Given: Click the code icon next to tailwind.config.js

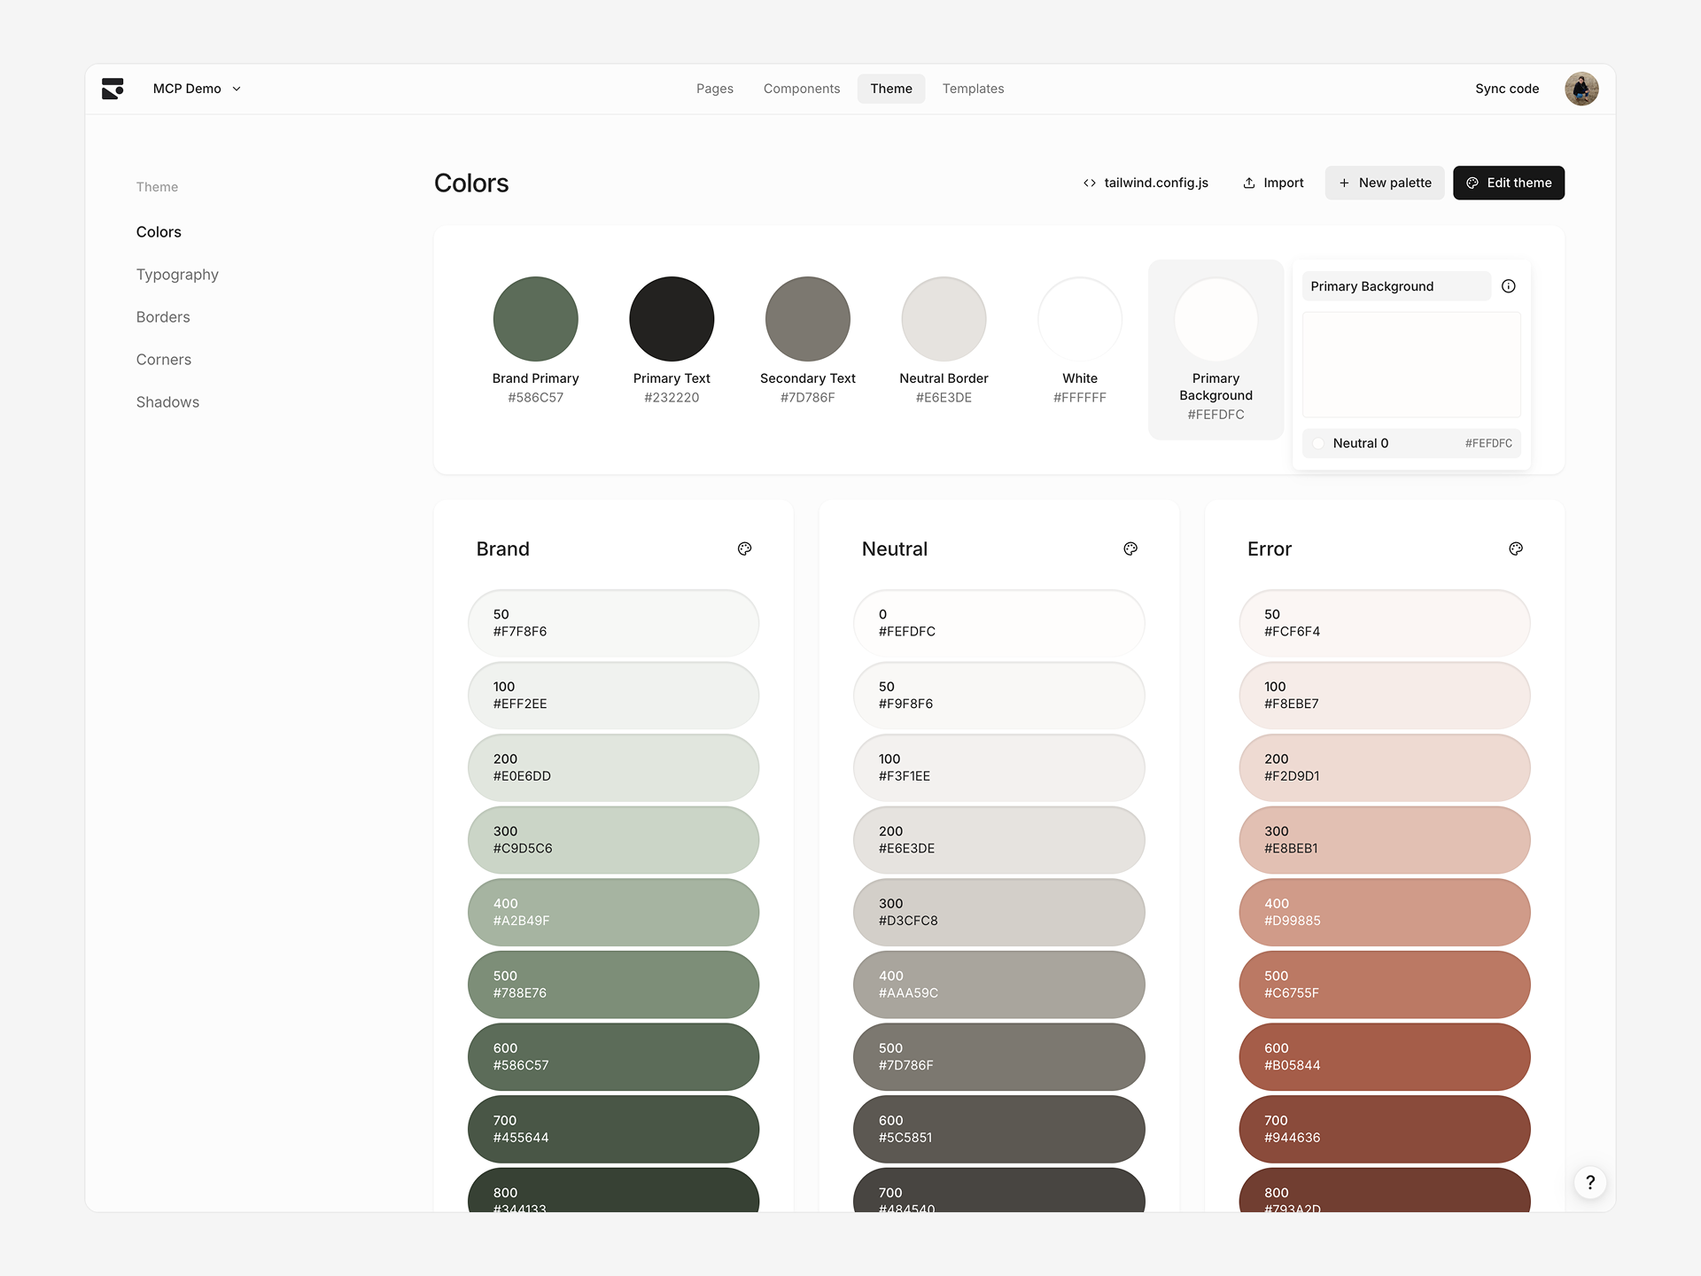Looking at the screenshot, I should [1089, 183].
